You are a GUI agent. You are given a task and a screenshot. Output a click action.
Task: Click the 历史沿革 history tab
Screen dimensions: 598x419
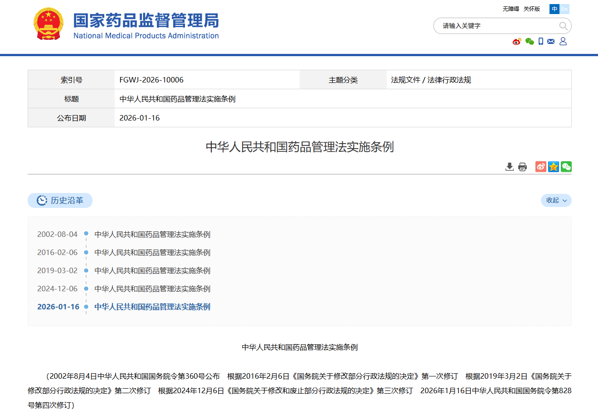60,200
